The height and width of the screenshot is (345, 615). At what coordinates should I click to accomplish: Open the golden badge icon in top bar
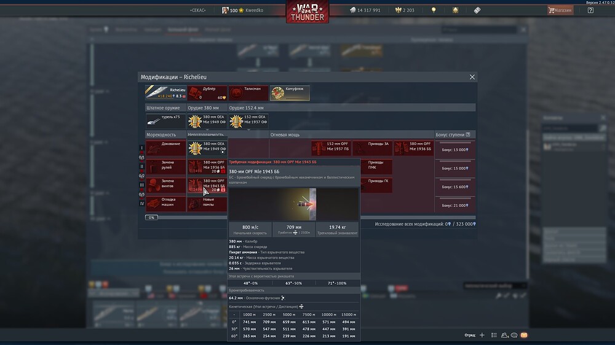[x=455, y=10]
